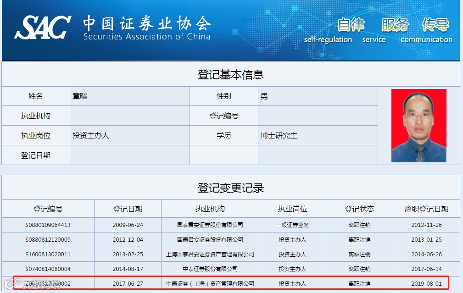Viewport: 463px width, 293px height.
Task: Click the 执业机构 label in basic info
Action: coord(36,116)
